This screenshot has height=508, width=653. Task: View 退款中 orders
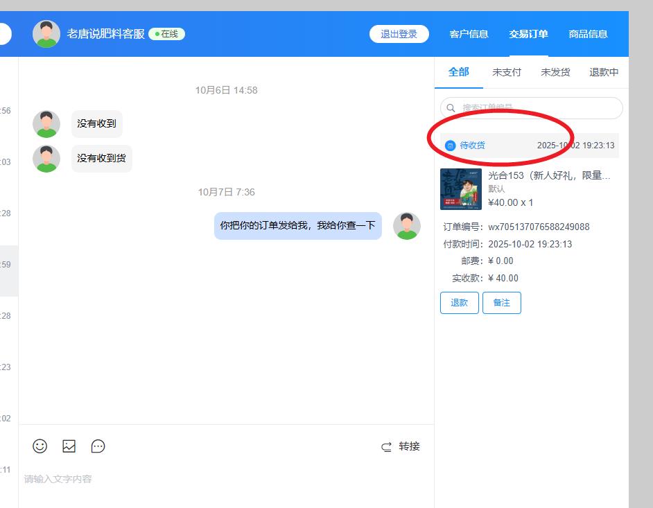tap(604, 72)
